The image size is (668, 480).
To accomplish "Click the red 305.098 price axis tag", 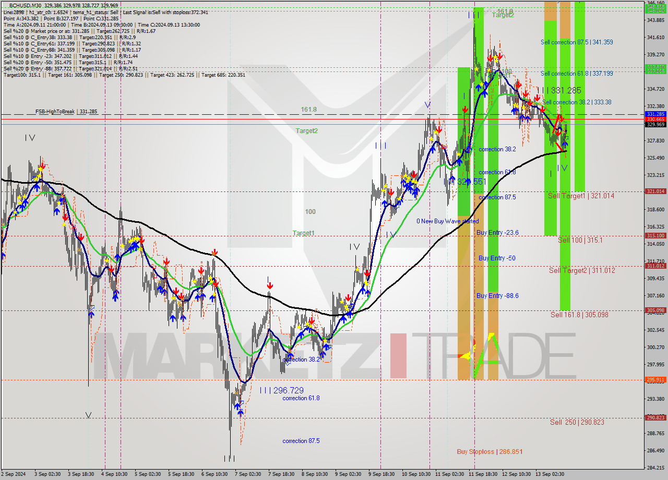I will tap(656, 310).
